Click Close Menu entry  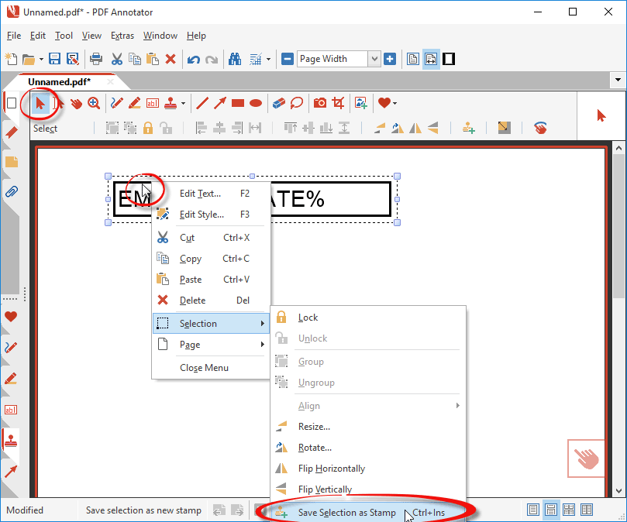tap(204, 368)
